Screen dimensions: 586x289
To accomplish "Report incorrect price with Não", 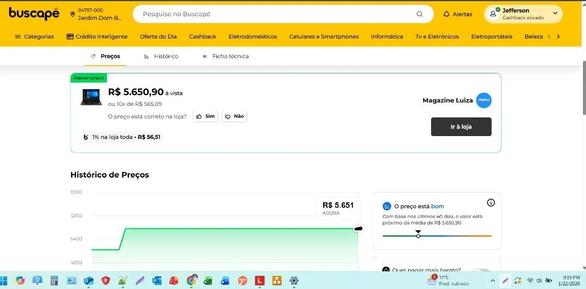I will tap(234, 116).
